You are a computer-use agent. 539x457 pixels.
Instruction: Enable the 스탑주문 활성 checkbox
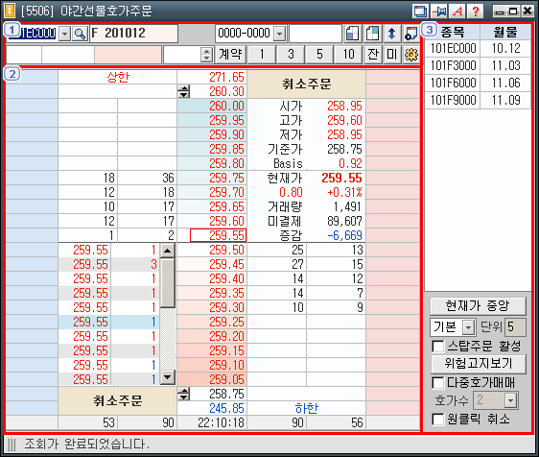pyautogui.click(x=438, y=347)
